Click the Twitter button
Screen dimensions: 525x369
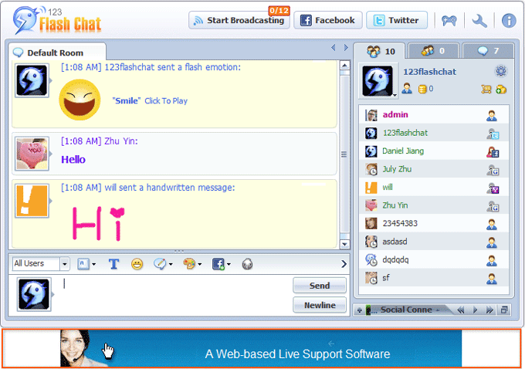pyautogui.click(x=396, y=21)
